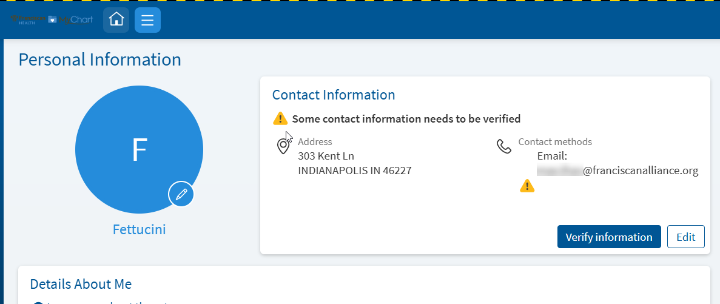Click the 303 Kent Ln address line
This screenshot has width=720, height=304.
(326, 156)
